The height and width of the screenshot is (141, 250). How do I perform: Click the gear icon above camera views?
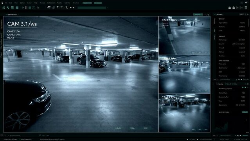209,14
